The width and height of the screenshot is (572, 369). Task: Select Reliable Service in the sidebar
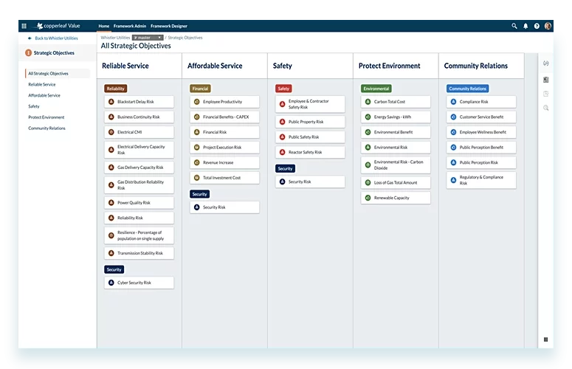click(42, 84)
